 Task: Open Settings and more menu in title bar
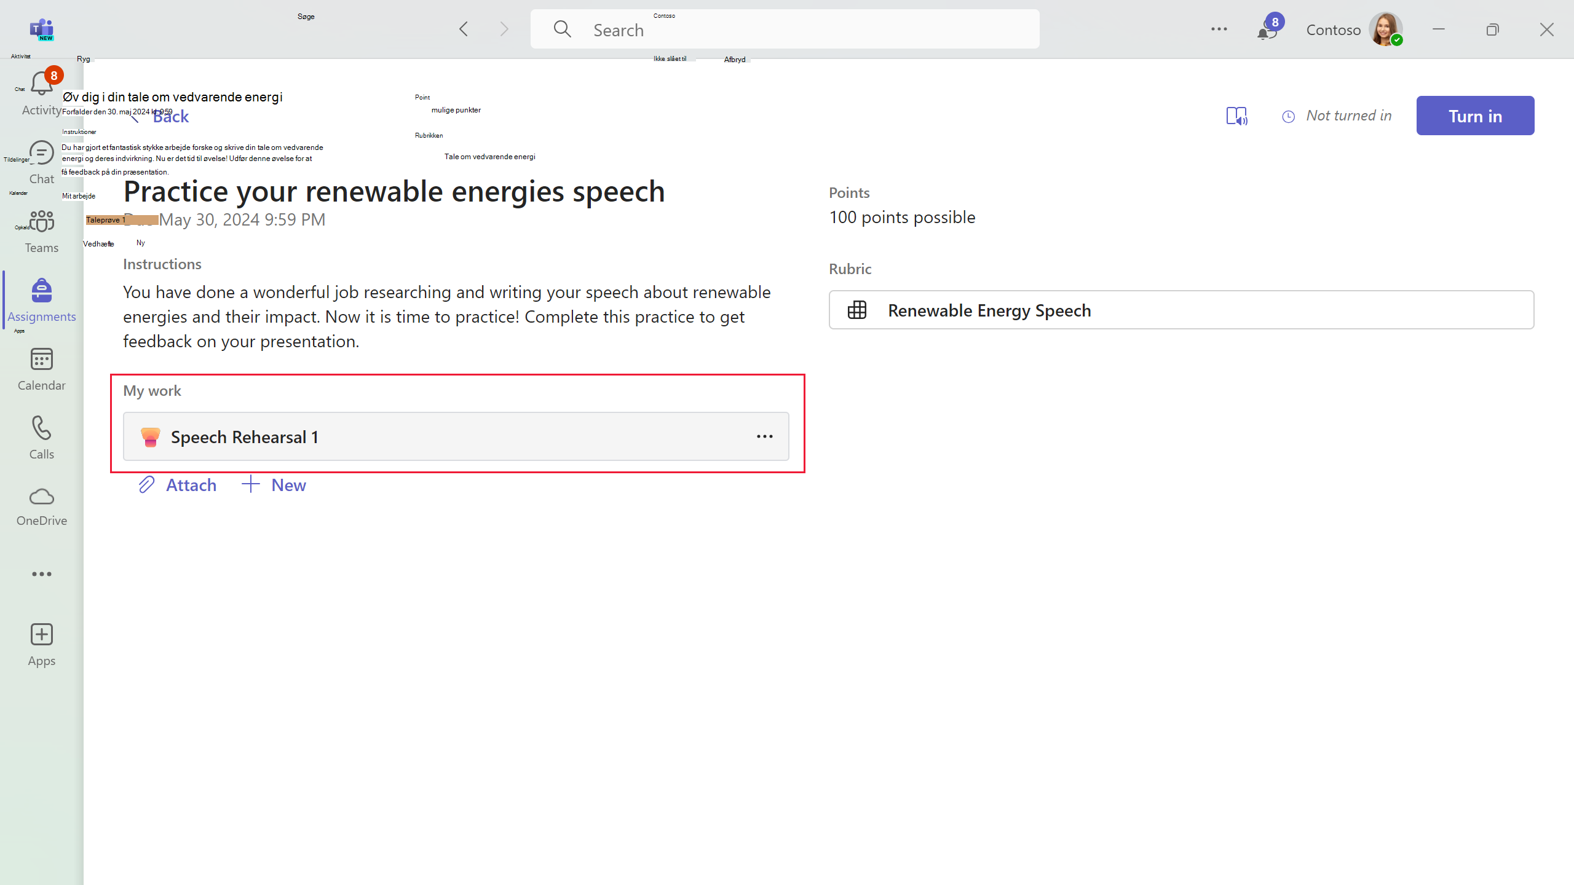[1219, 29]
